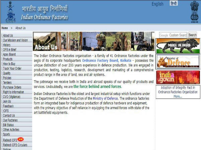Open Tenders from the left menu
Screen dimensions: 201x150
click(x=8, y=82)
